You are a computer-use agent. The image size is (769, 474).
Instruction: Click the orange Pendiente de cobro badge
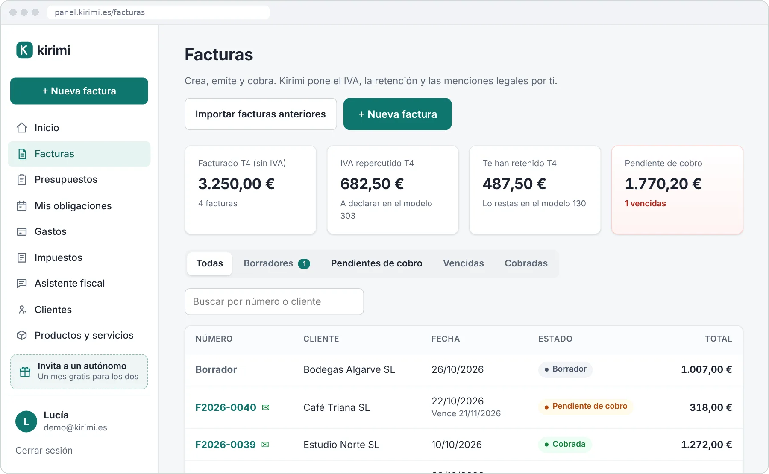[586, 406]
